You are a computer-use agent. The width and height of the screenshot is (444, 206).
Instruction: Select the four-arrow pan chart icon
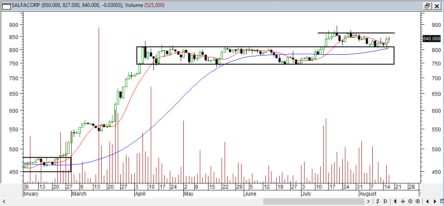403,202
